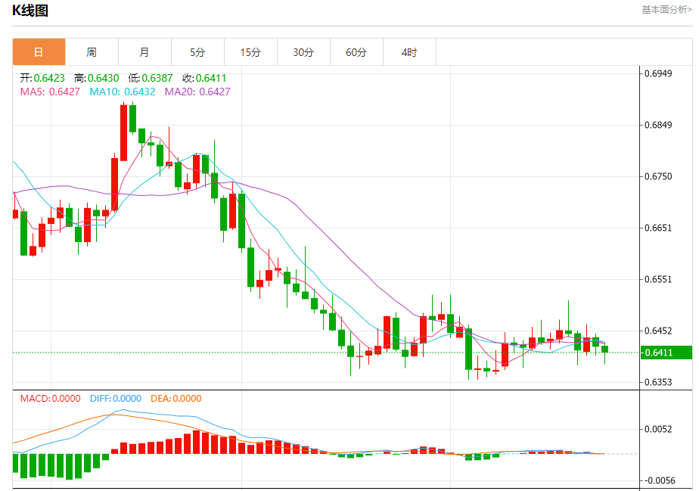Click the 0.6353 price axis label
This screenshot has width=699, height=491.
(658, 382)
